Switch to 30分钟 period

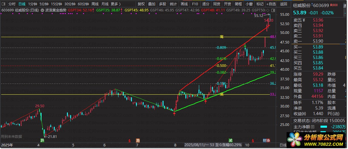coord(70,4)
